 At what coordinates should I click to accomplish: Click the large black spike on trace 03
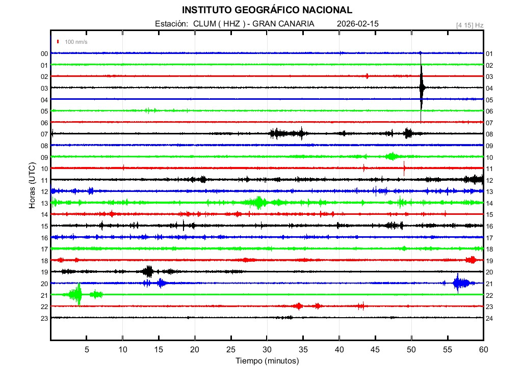tap(422, 88)
